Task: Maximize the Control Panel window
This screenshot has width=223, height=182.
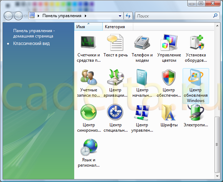Action: pos(201,4)
